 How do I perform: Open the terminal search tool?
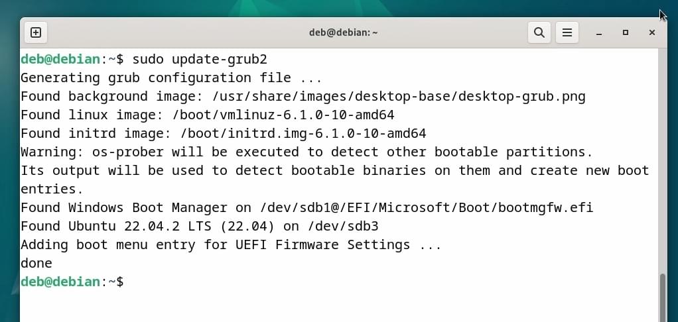(x=539, y=32)
